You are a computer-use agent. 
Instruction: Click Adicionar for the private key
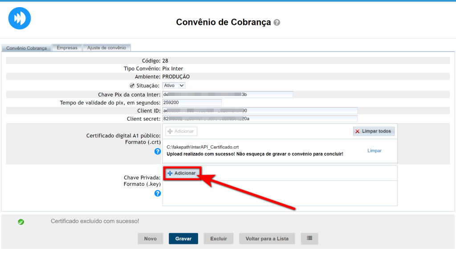click(x=182, y=173)
